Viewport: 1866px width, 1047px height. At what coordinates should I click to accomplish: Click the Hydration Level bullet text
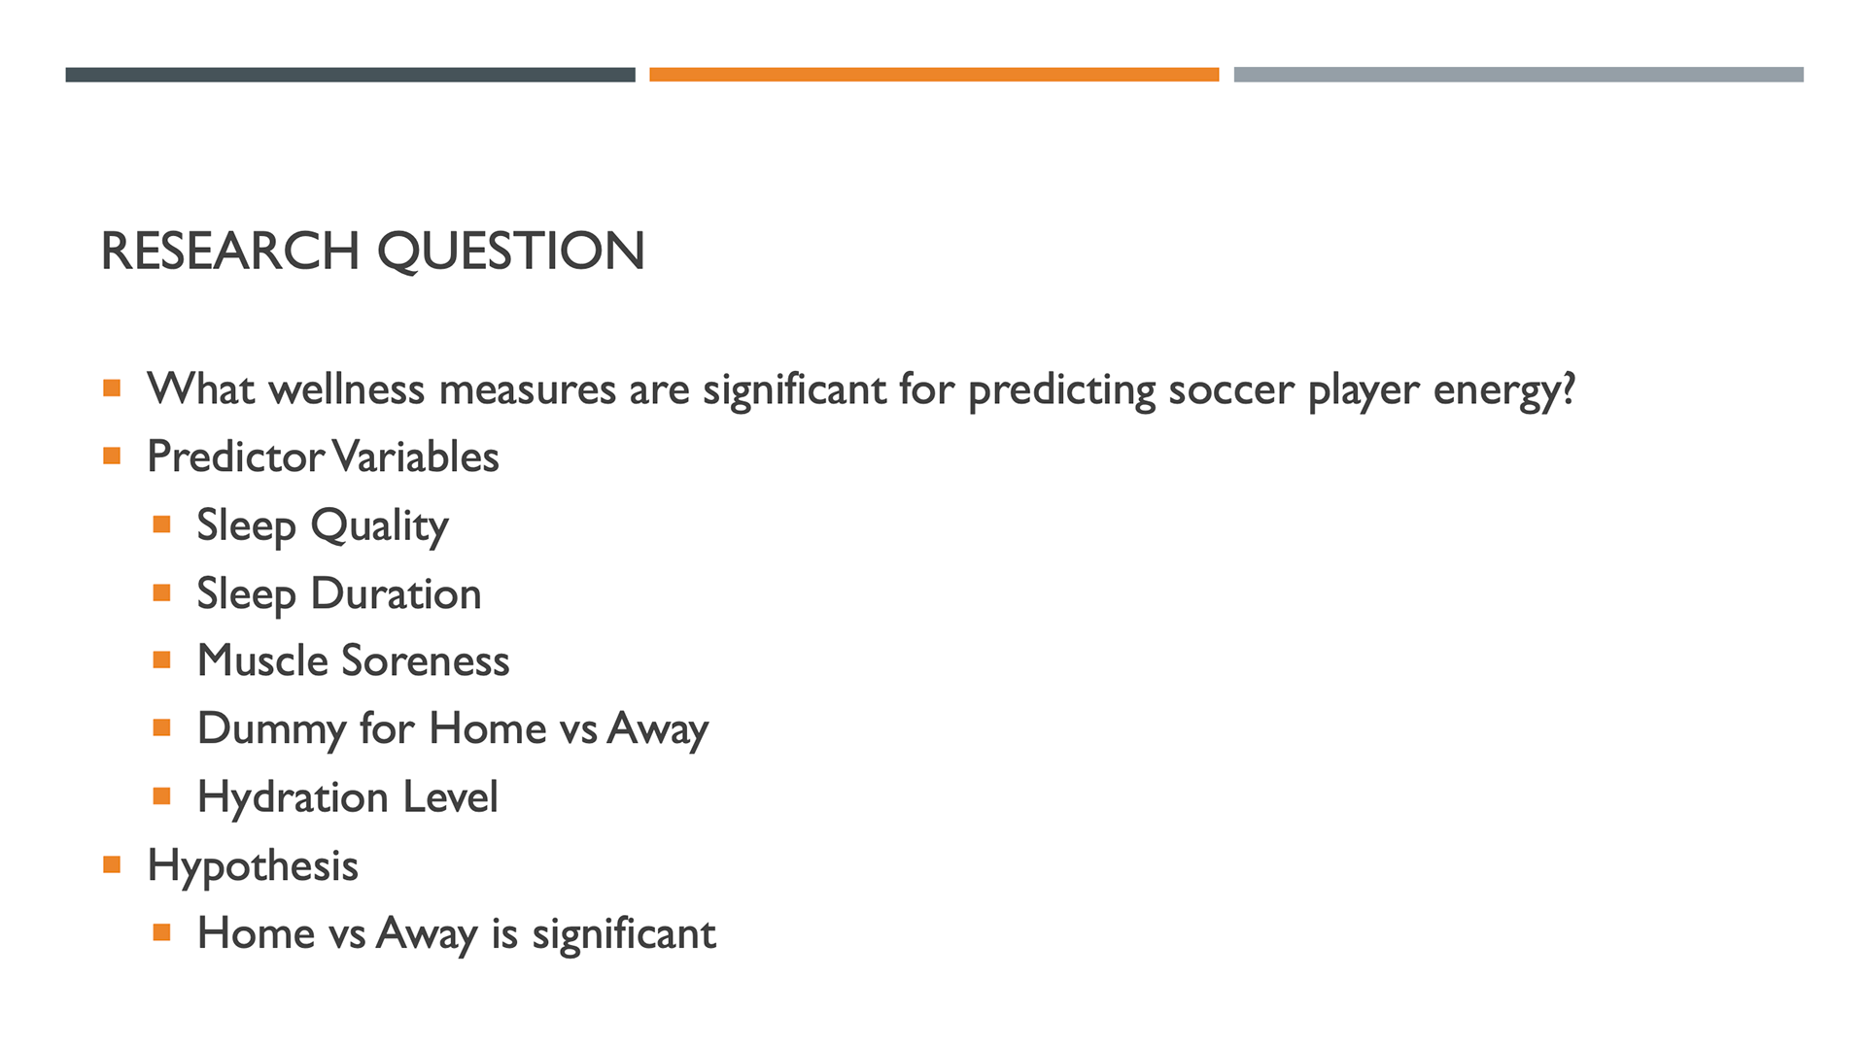[347, 797]
